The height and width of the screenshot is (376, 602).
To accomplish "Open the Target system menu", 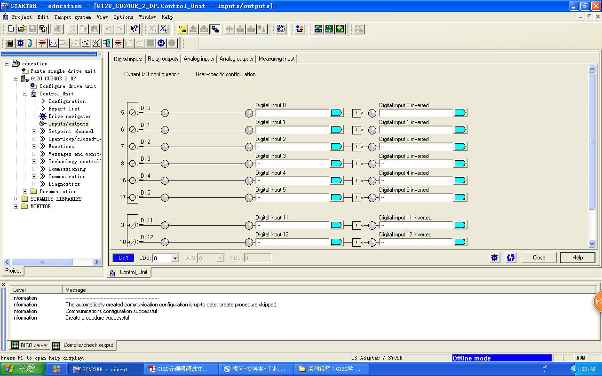I will pos(72,17).
